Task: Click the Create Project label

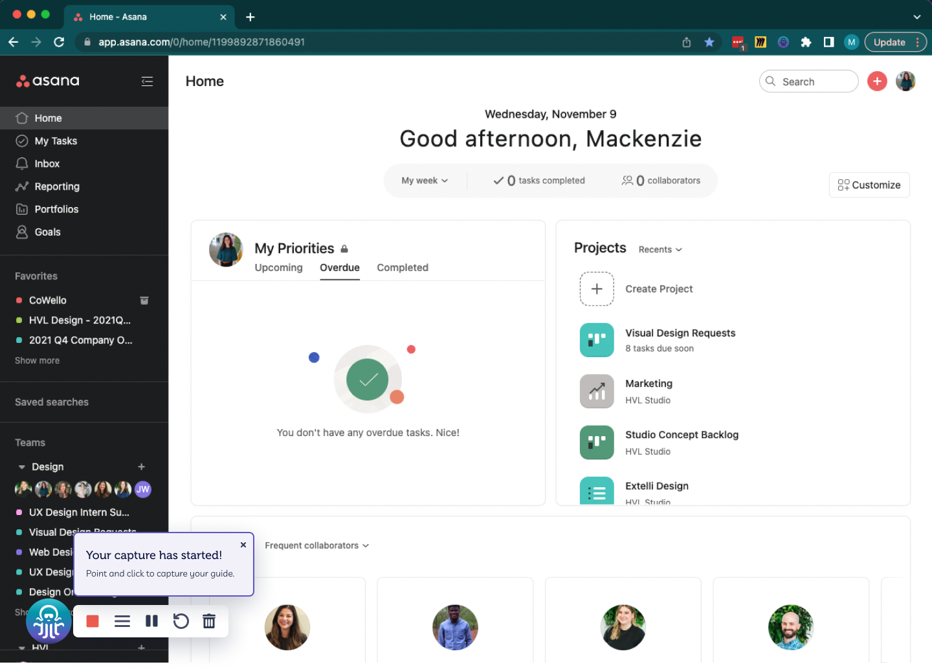Action: click(659, 289)
